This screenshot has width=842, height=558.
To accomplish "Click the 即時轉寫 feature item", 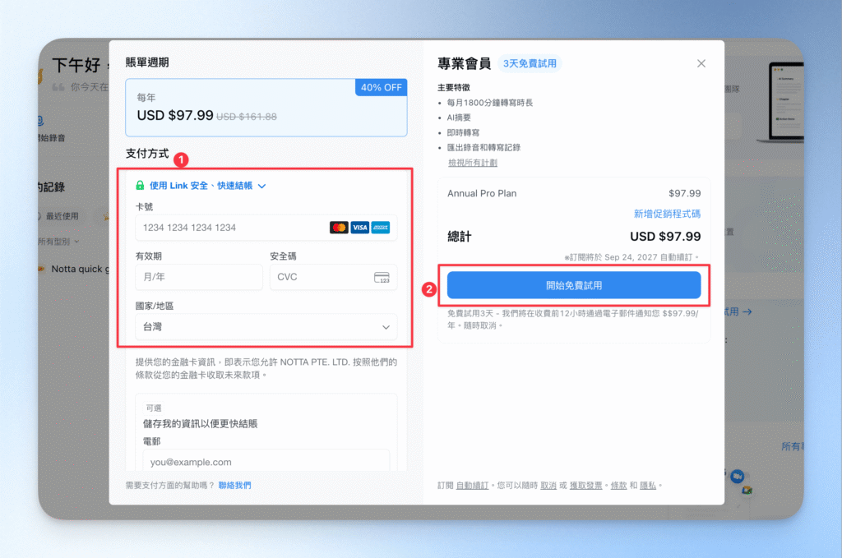I will [463, 132].
